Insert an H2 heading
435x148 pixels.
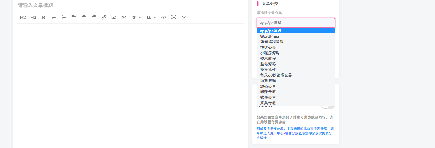click(23, 17)
